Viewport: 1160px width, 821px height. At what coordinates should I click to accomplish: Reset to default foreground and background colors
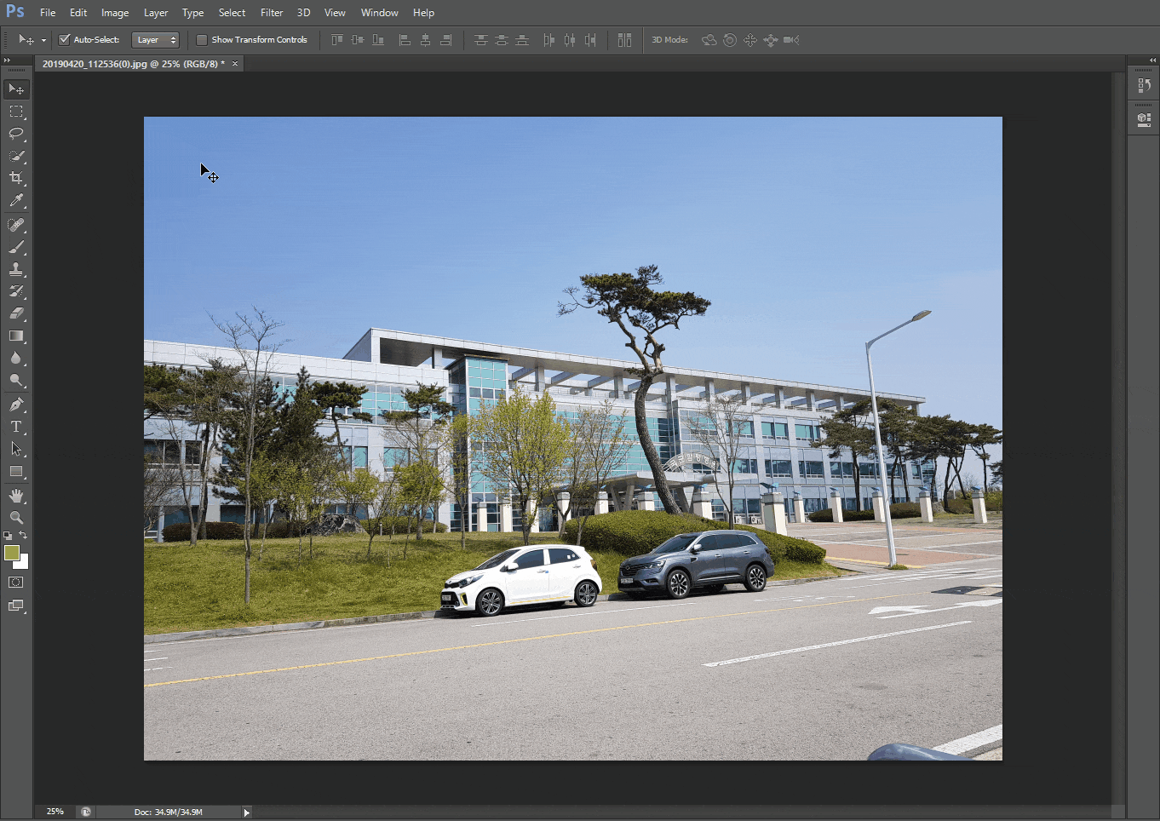pyautogui.click(x=8, y=536)
